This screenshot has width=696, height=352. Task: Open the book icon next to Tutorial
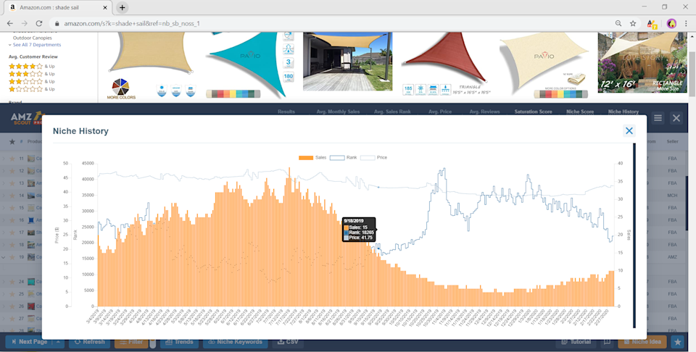click(x=608, y=342)
